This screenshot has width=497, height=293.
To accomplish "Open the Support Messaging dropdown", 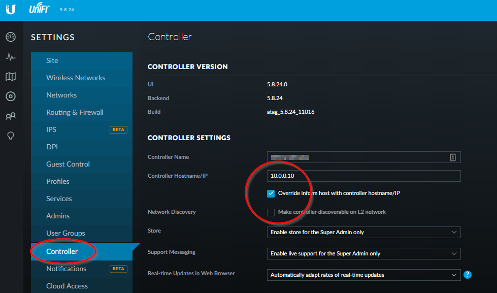I will [363, 254].
